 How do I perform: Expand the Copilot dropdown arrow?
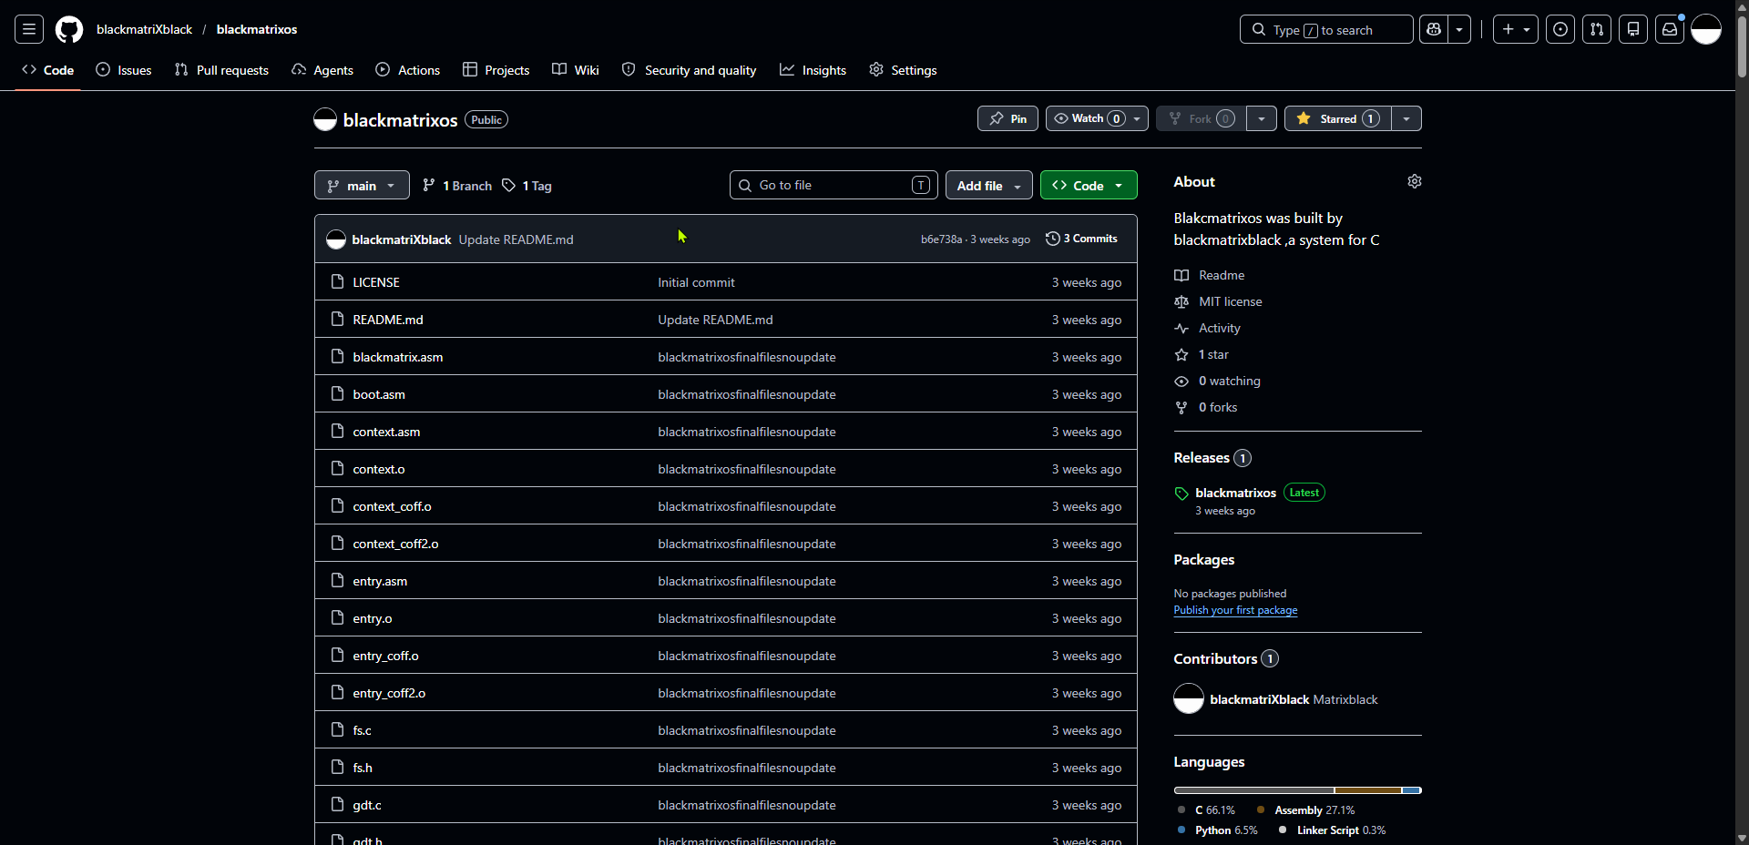click(1459, 29)
